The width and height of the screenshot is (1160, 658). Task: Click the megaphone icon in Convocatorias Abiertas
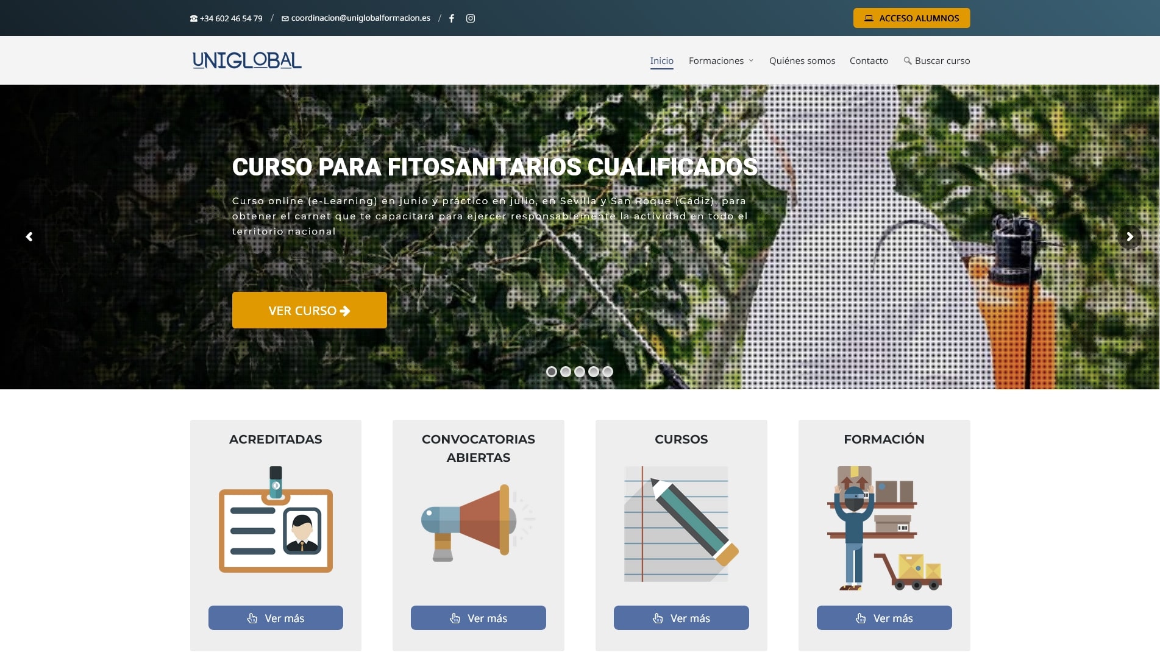tap(478, 523)
